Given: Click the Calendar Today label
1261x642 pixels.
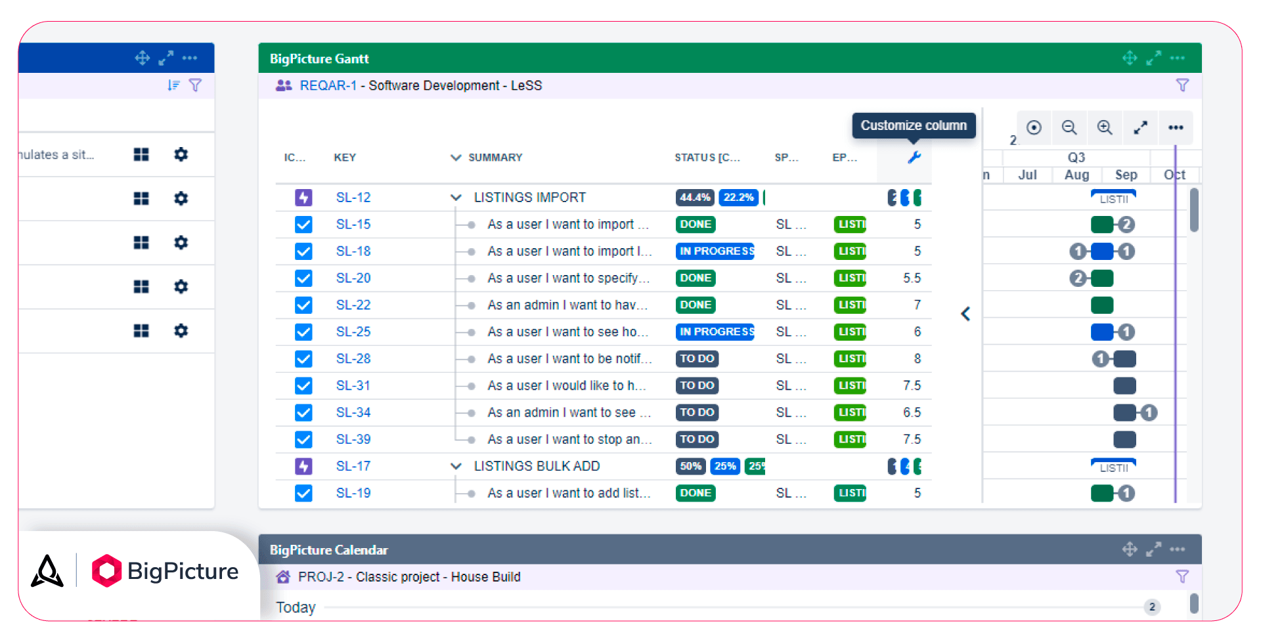Looking at the screenshot, I should (x=296, y=607).
